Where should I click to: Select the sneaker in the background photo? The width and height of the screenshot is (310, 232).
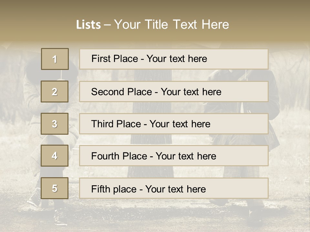click(60, 218)
